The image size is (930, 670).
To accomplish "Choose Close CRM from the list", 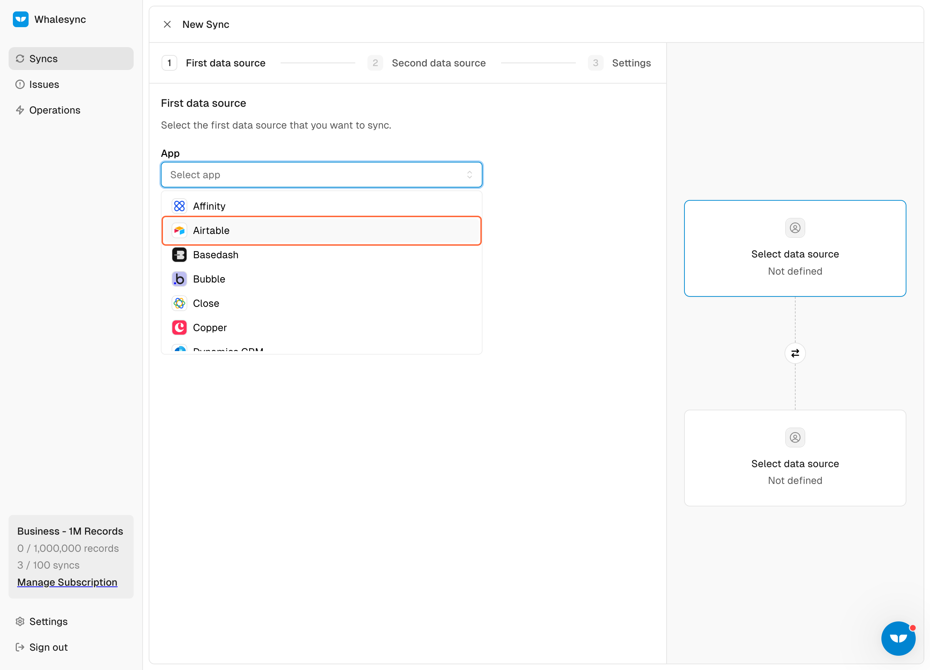I will coord(321,304).
